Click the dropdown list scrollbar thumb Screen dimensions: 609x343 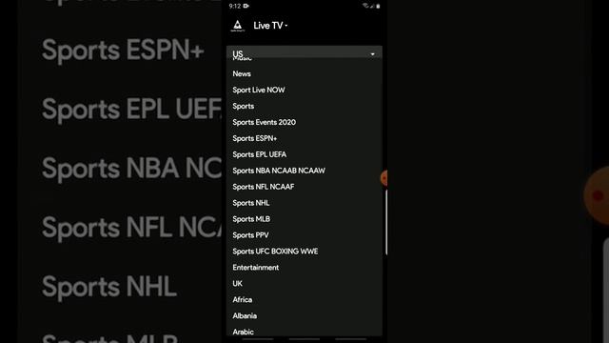(386, 222)
